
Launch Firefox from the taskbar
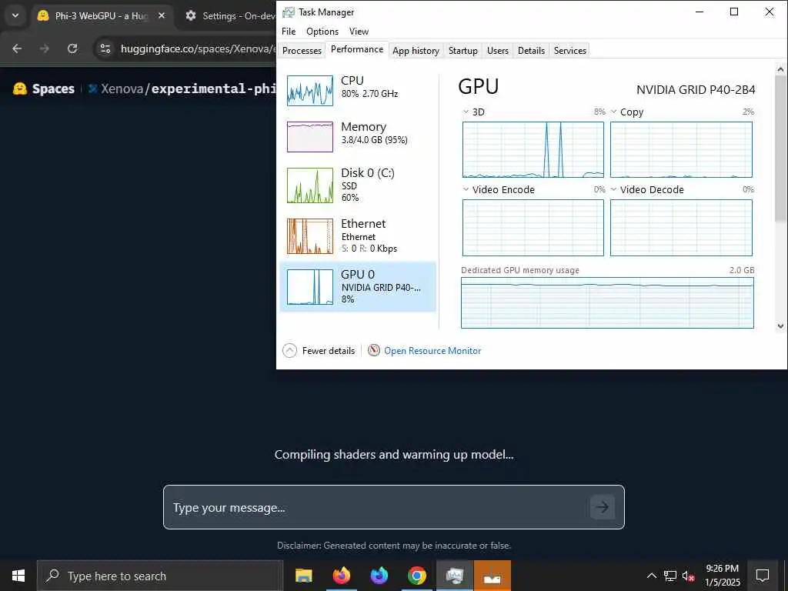(341, 576)
